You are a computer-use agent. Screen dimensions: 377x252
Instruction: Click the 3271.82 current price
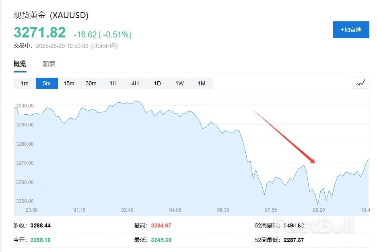pyautogui.click(x=39, y=33)
